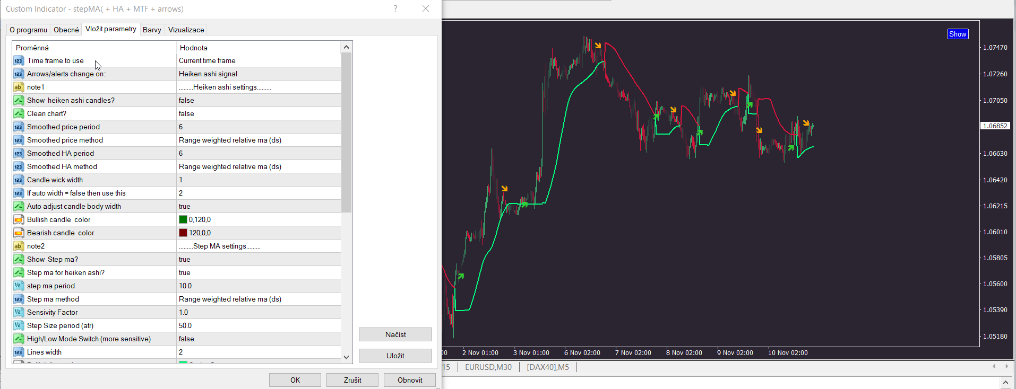Click the Uložit button
This screenshot has height=389, width=1016.
point(395,356)
